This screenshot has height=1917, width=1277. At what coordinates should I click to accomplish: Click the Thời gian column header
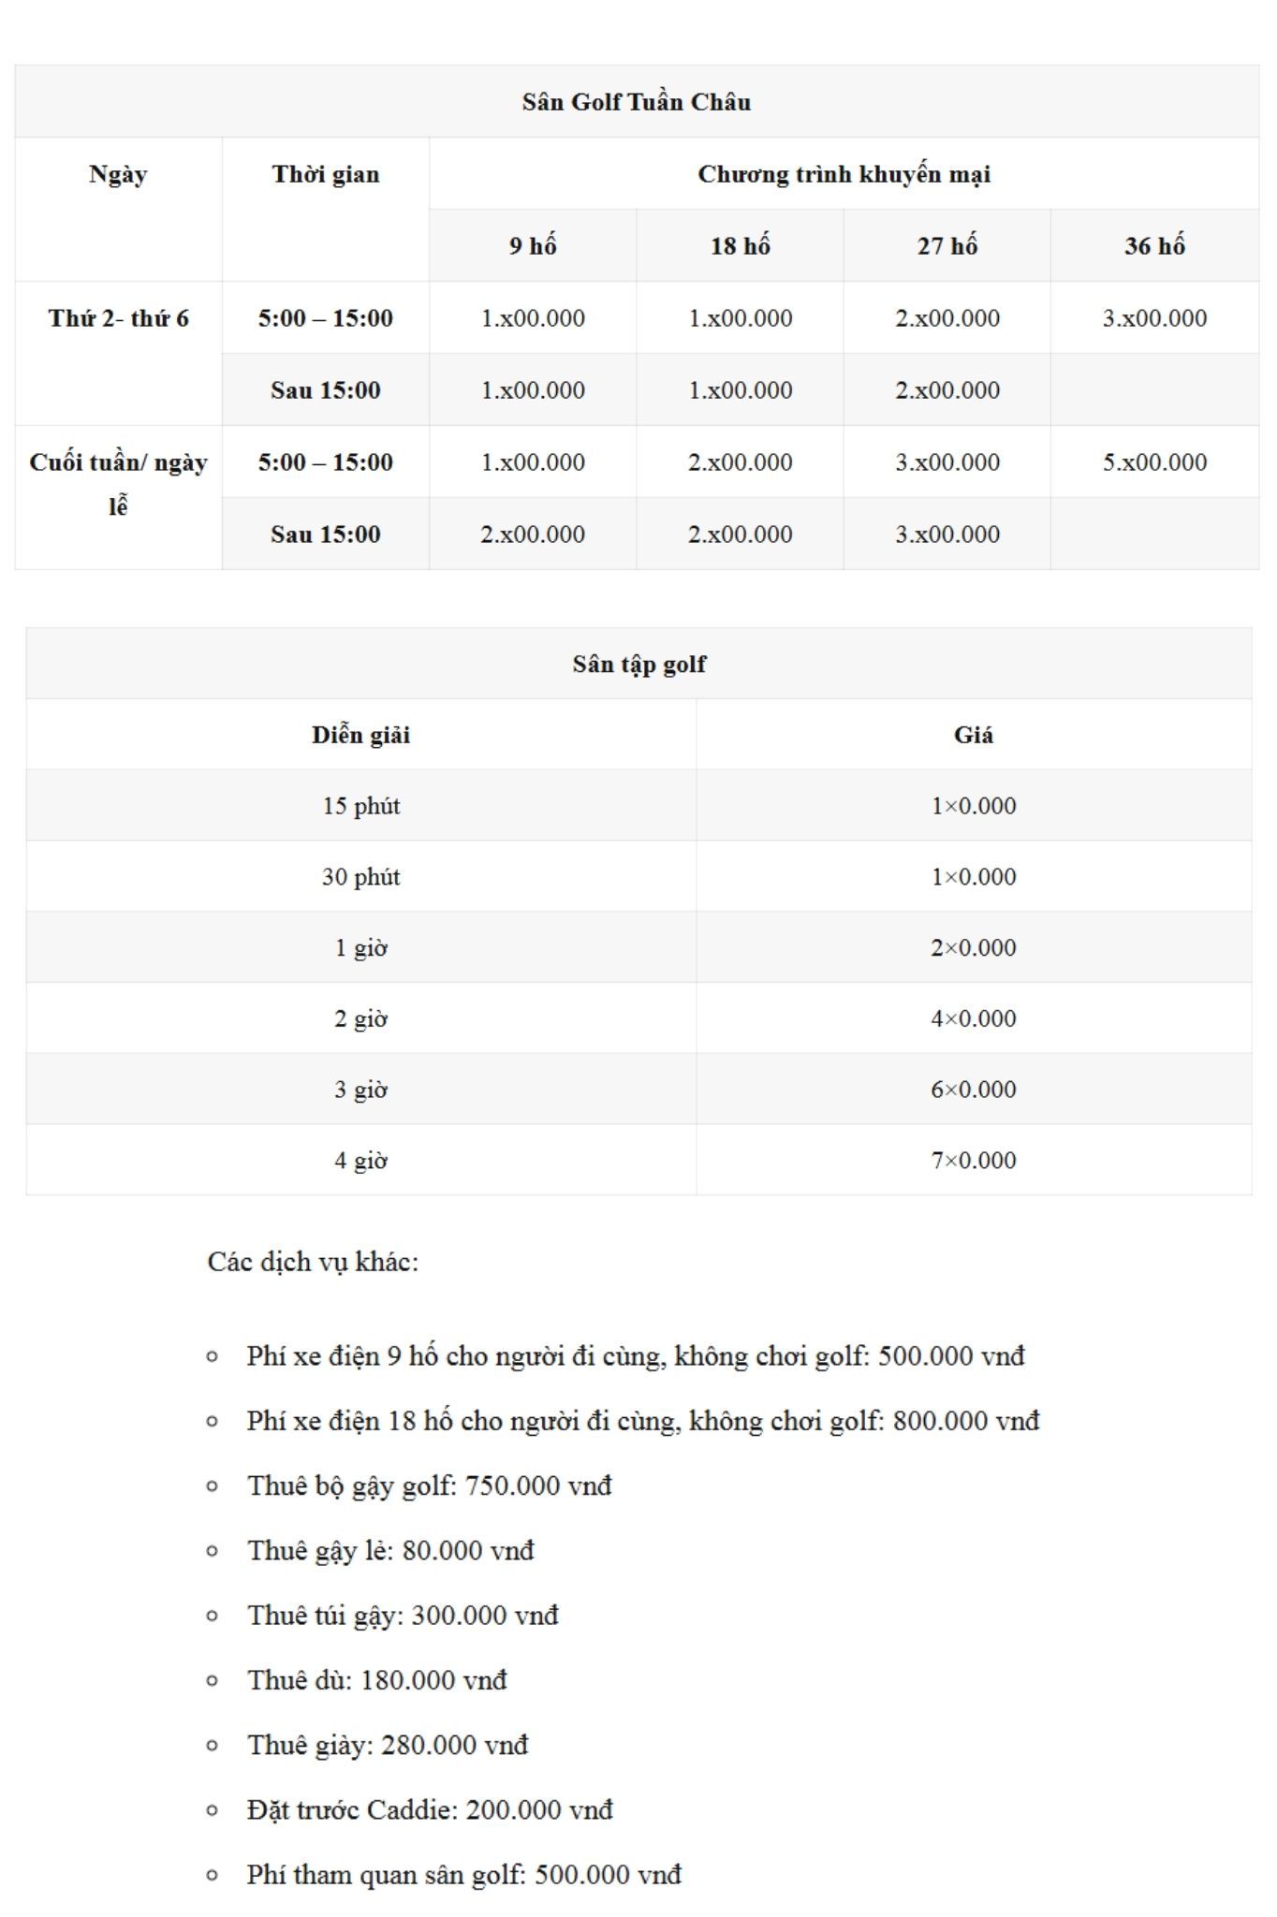tap(325, 175)
